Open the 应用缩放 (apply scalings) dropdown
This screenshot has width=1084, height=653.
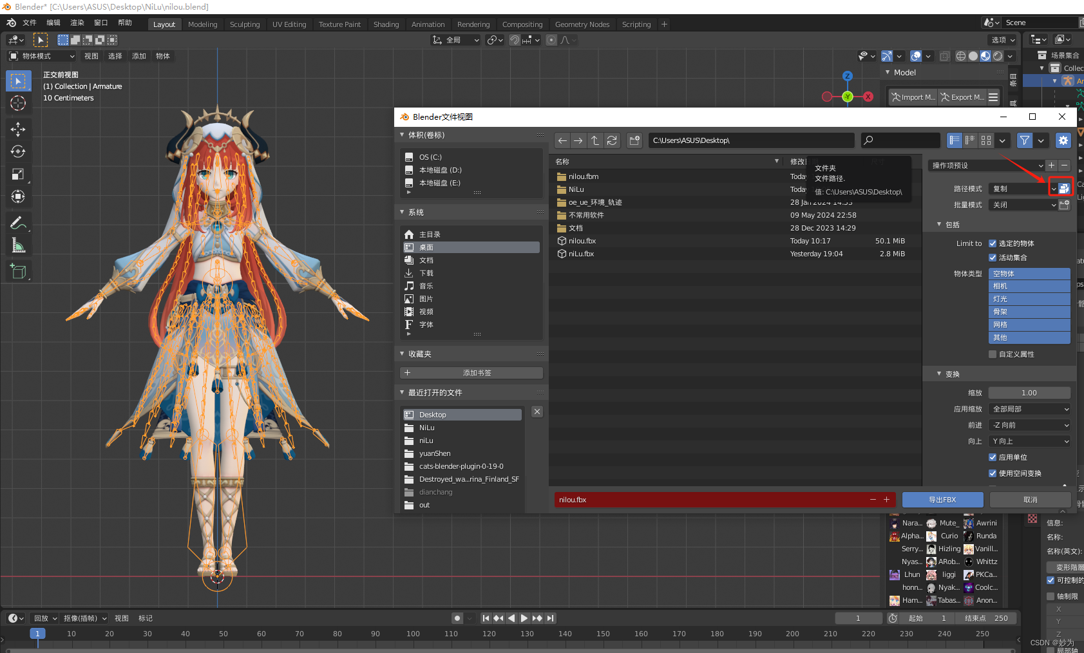pyautogui.click(x=1029, y=409)
